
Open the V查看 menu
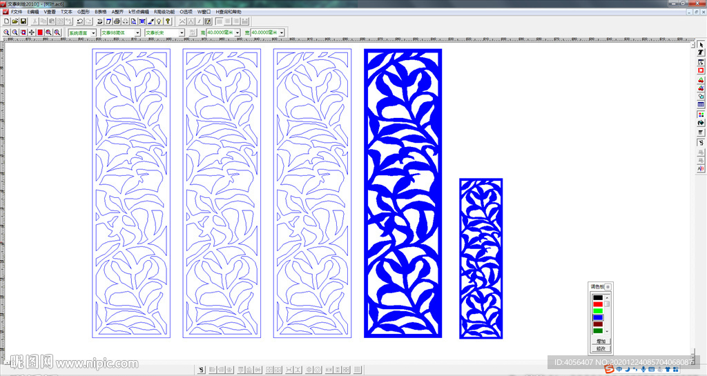50,12
